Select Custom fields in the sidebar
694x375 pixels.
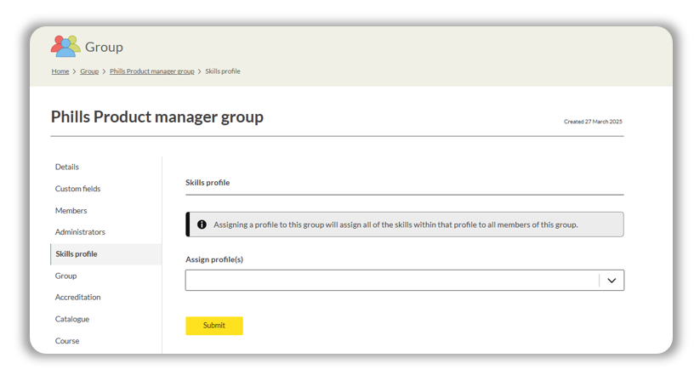pos(77,189)
